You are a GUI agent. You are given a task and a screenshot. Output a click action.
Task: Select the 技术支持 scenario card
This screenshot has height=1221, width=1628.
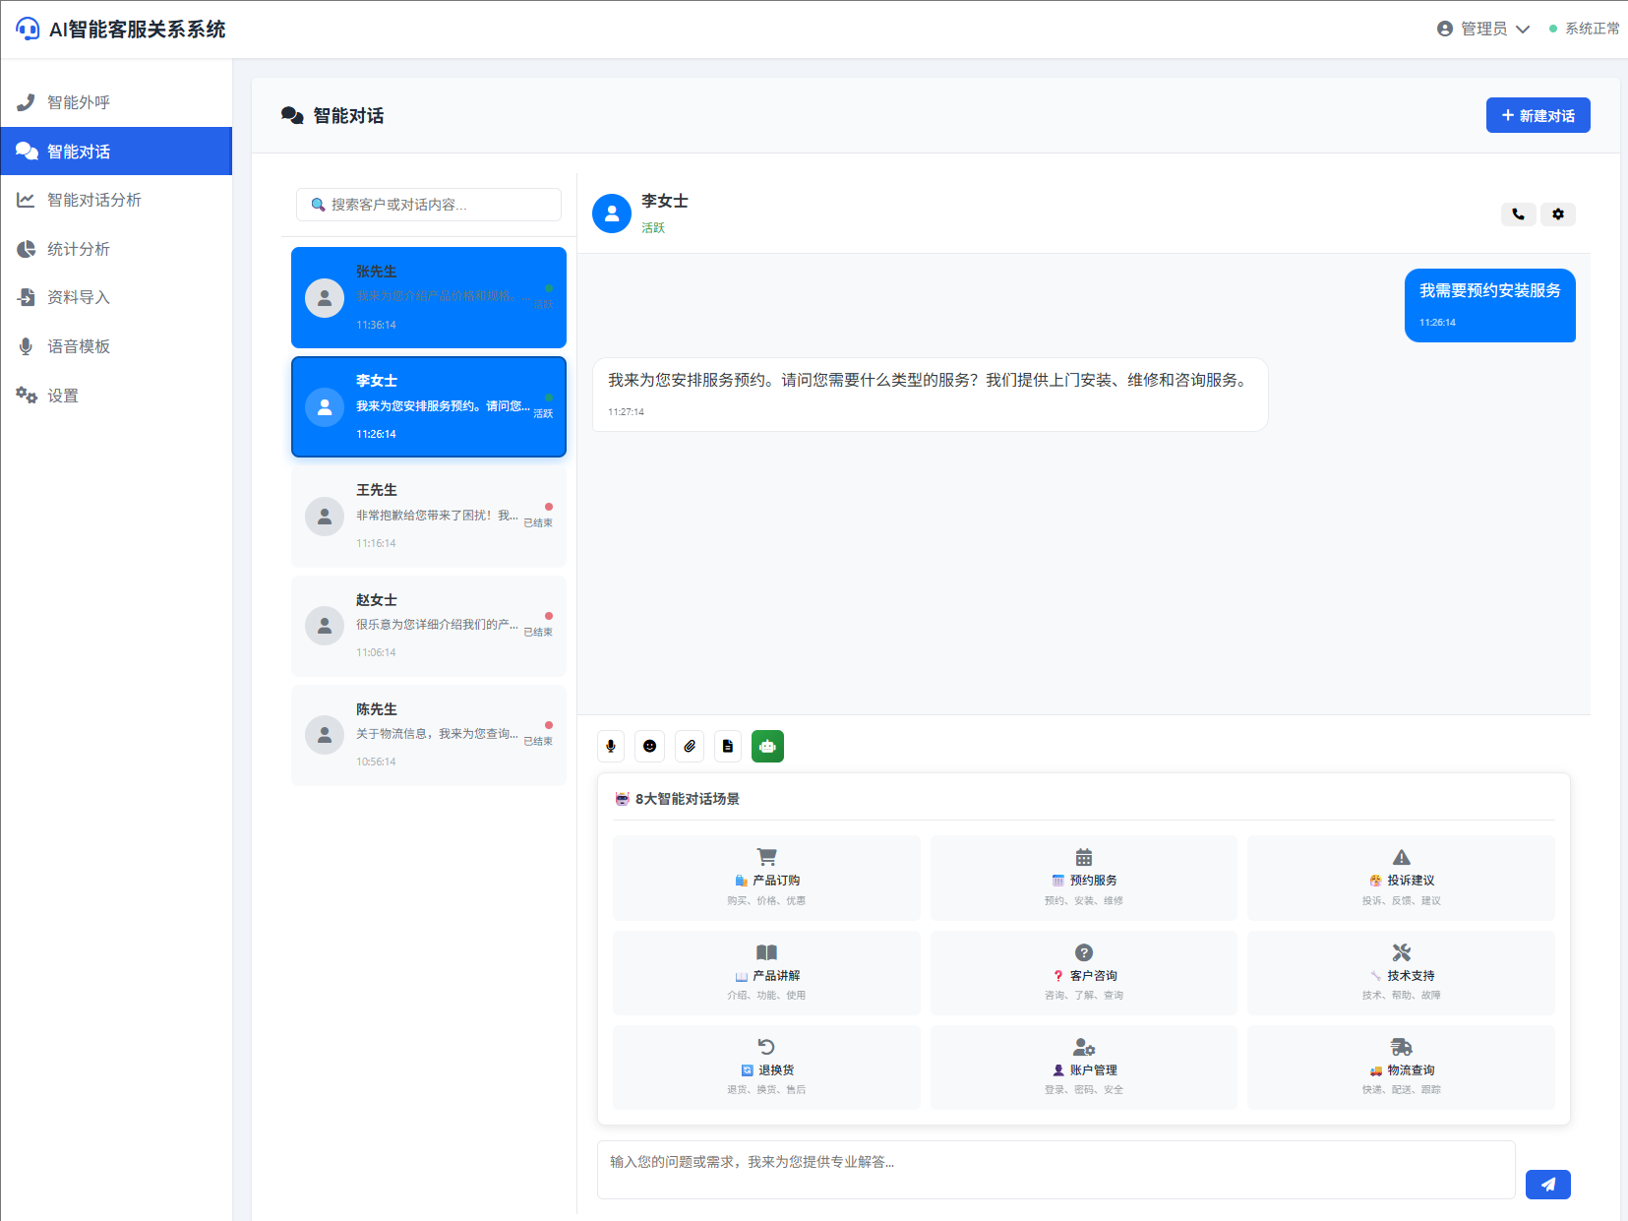point(1401,973)
